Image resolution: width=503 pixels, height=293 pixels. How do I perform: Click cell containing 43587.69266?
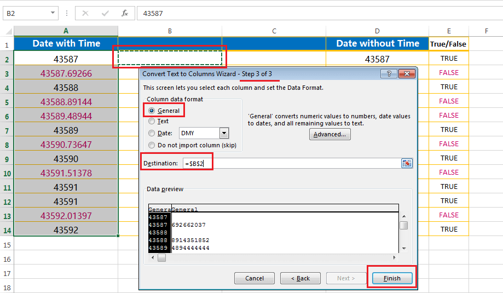[x=66, y=73]
